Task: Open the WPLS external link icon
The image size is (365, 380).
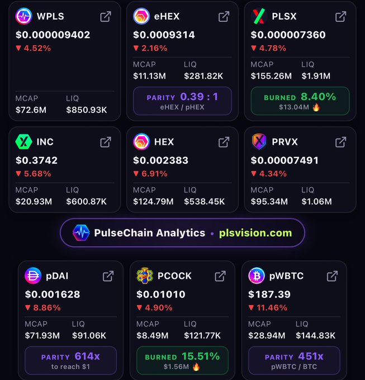Action: (x=106, y=16)
